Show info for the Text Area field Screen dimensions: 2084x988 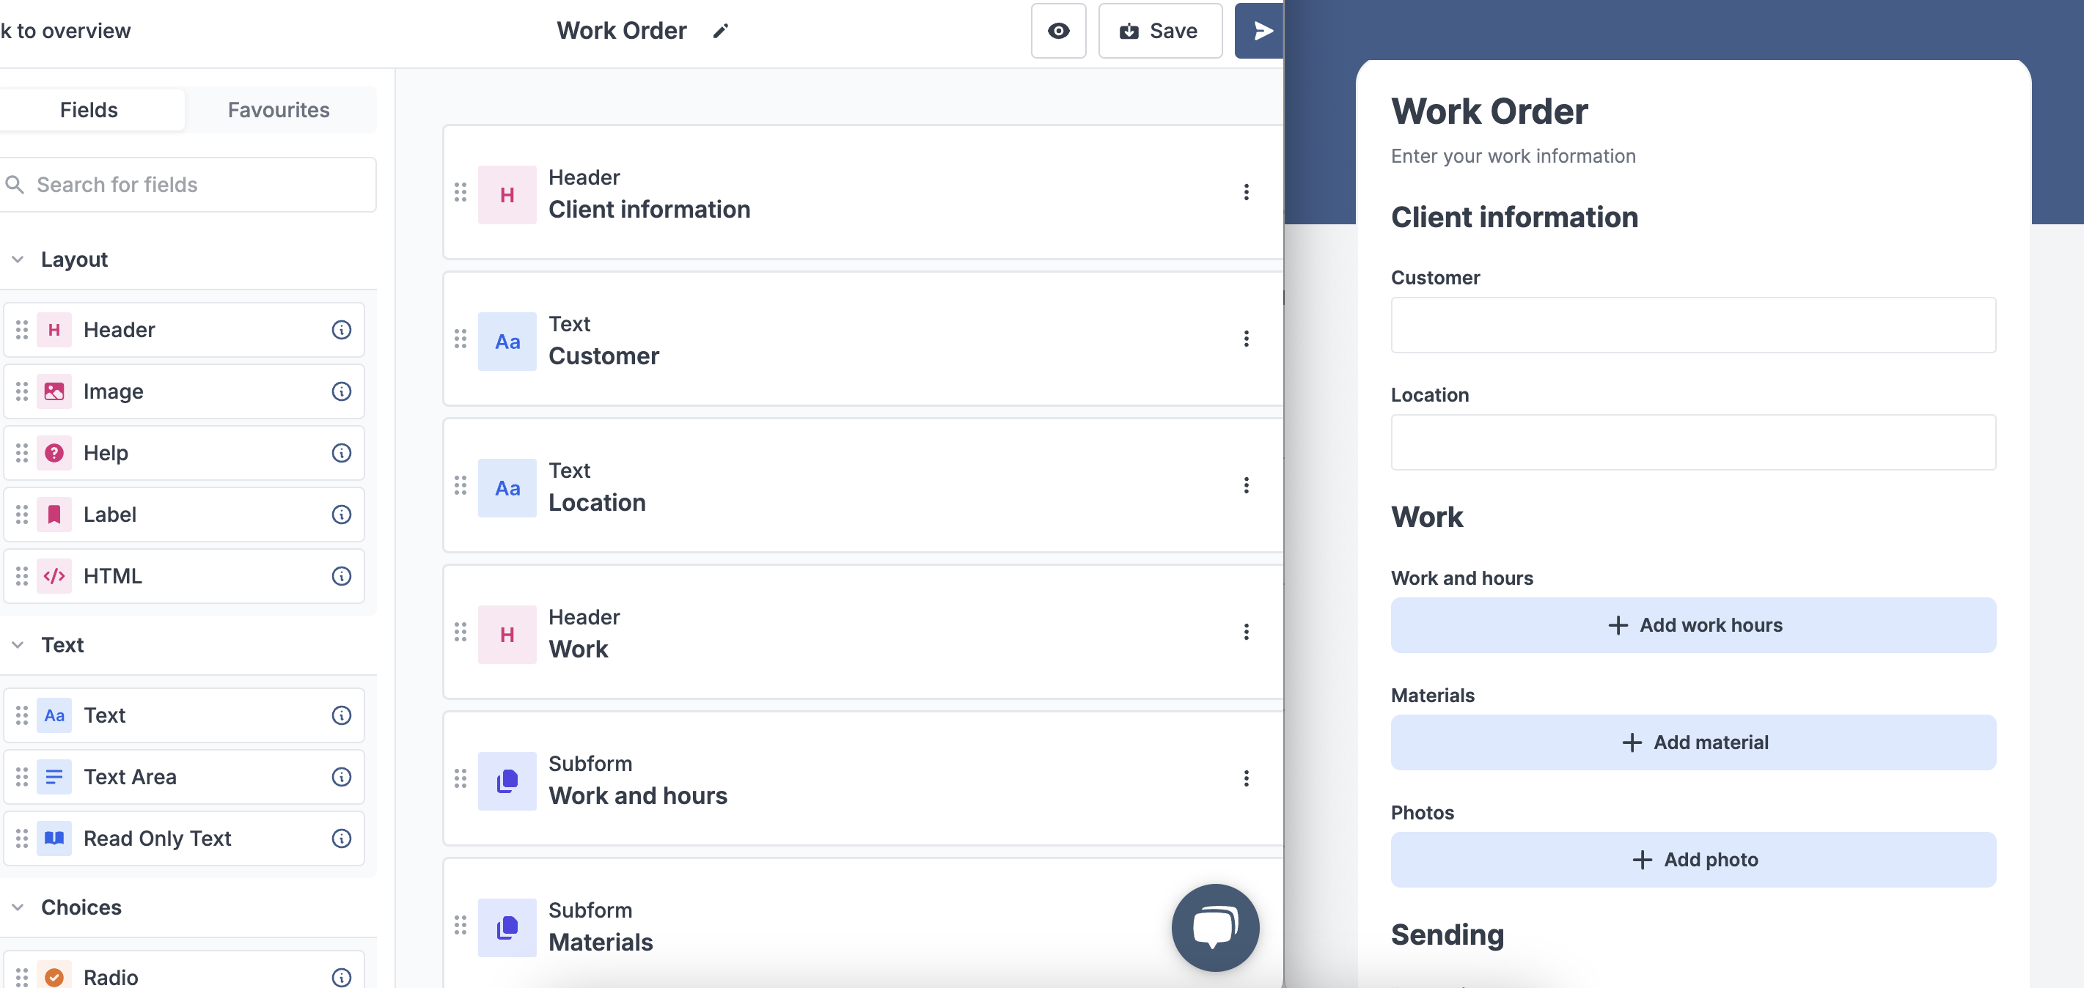point(342,777)
